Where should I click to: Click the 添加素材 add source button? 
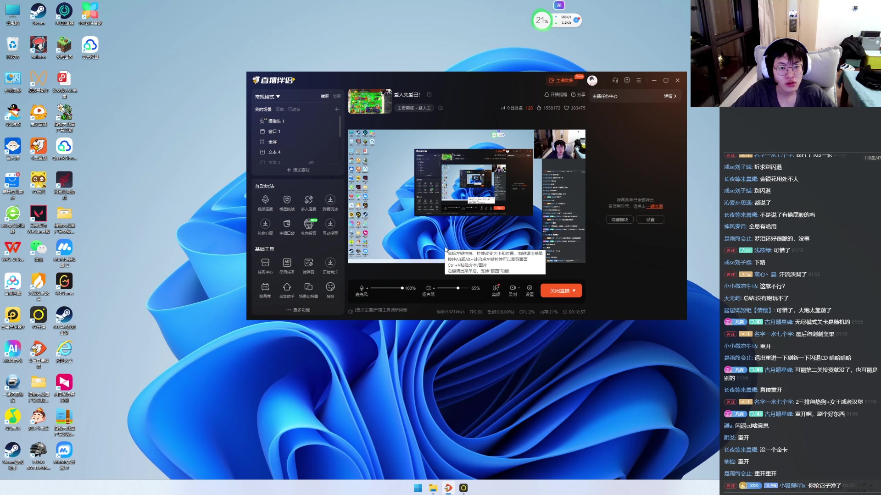coord(298,170)
